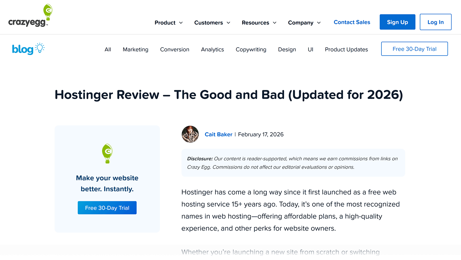Click the Contact Sales link

tap(352, 22)
